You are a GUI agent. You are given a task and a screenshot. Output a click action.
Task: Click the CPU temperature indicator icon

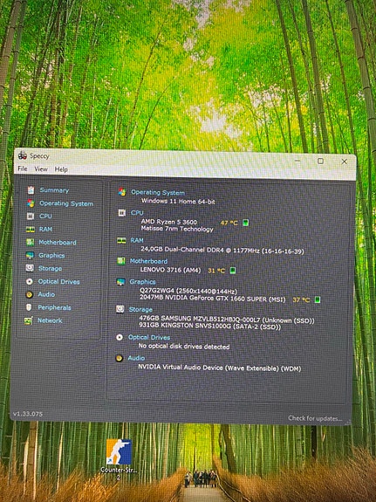click(245, 223)
